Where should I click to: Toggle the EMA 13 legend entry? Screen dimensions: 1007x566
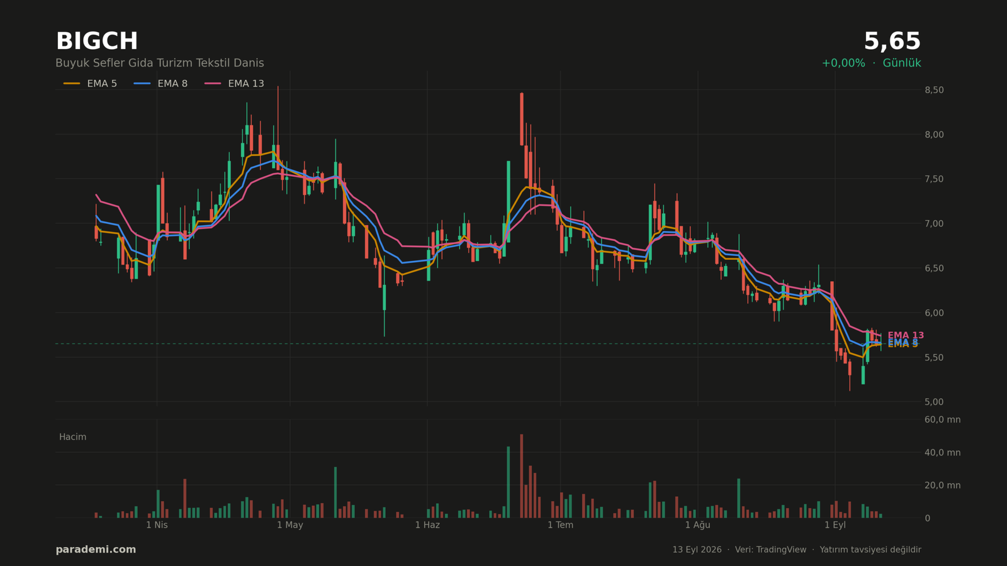tap(234, 84)
